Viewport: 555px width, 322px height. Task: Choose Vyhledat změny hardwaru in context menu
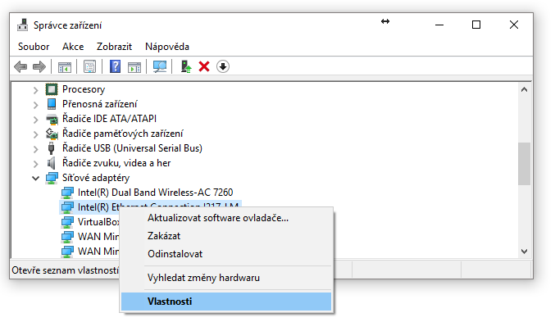pos(225,278)
